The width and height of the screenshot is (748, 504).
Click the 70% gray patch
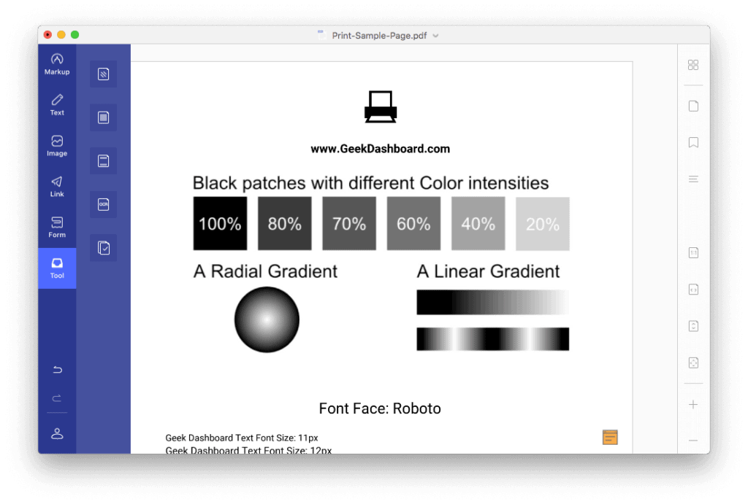pos(349,223)
